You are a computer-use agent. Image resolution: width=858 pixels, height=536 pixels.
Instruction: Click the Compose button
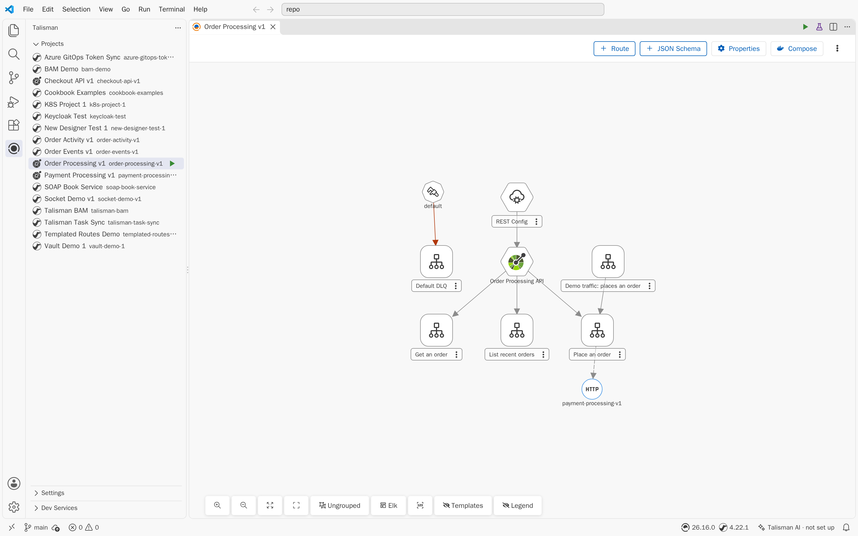(x=797, y=49)
